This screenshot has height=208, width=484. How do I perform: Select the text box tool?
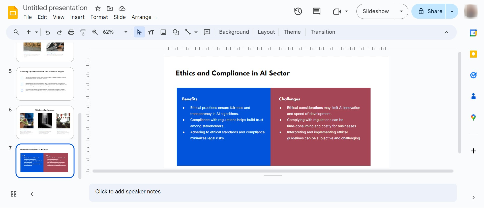point(151,32)
